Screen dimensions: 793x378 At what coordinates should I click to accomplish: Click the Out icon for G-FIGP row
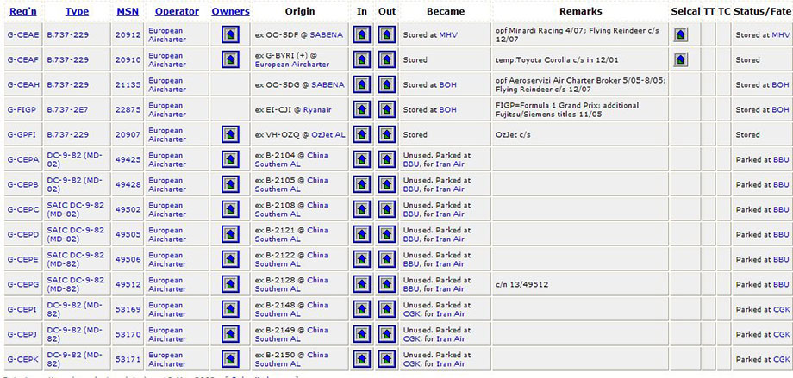(387, 110)
